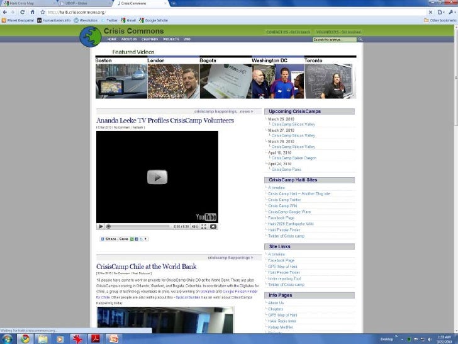Screen dimensions: 458x344
Task: Open the Gmail bookmark
Action: point(128,20)
